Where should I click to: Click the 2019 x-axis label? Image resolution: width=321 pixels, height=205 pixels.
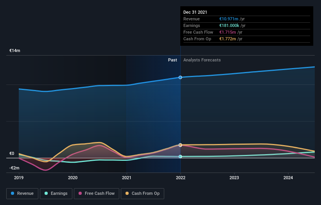[x=19, y=178]
